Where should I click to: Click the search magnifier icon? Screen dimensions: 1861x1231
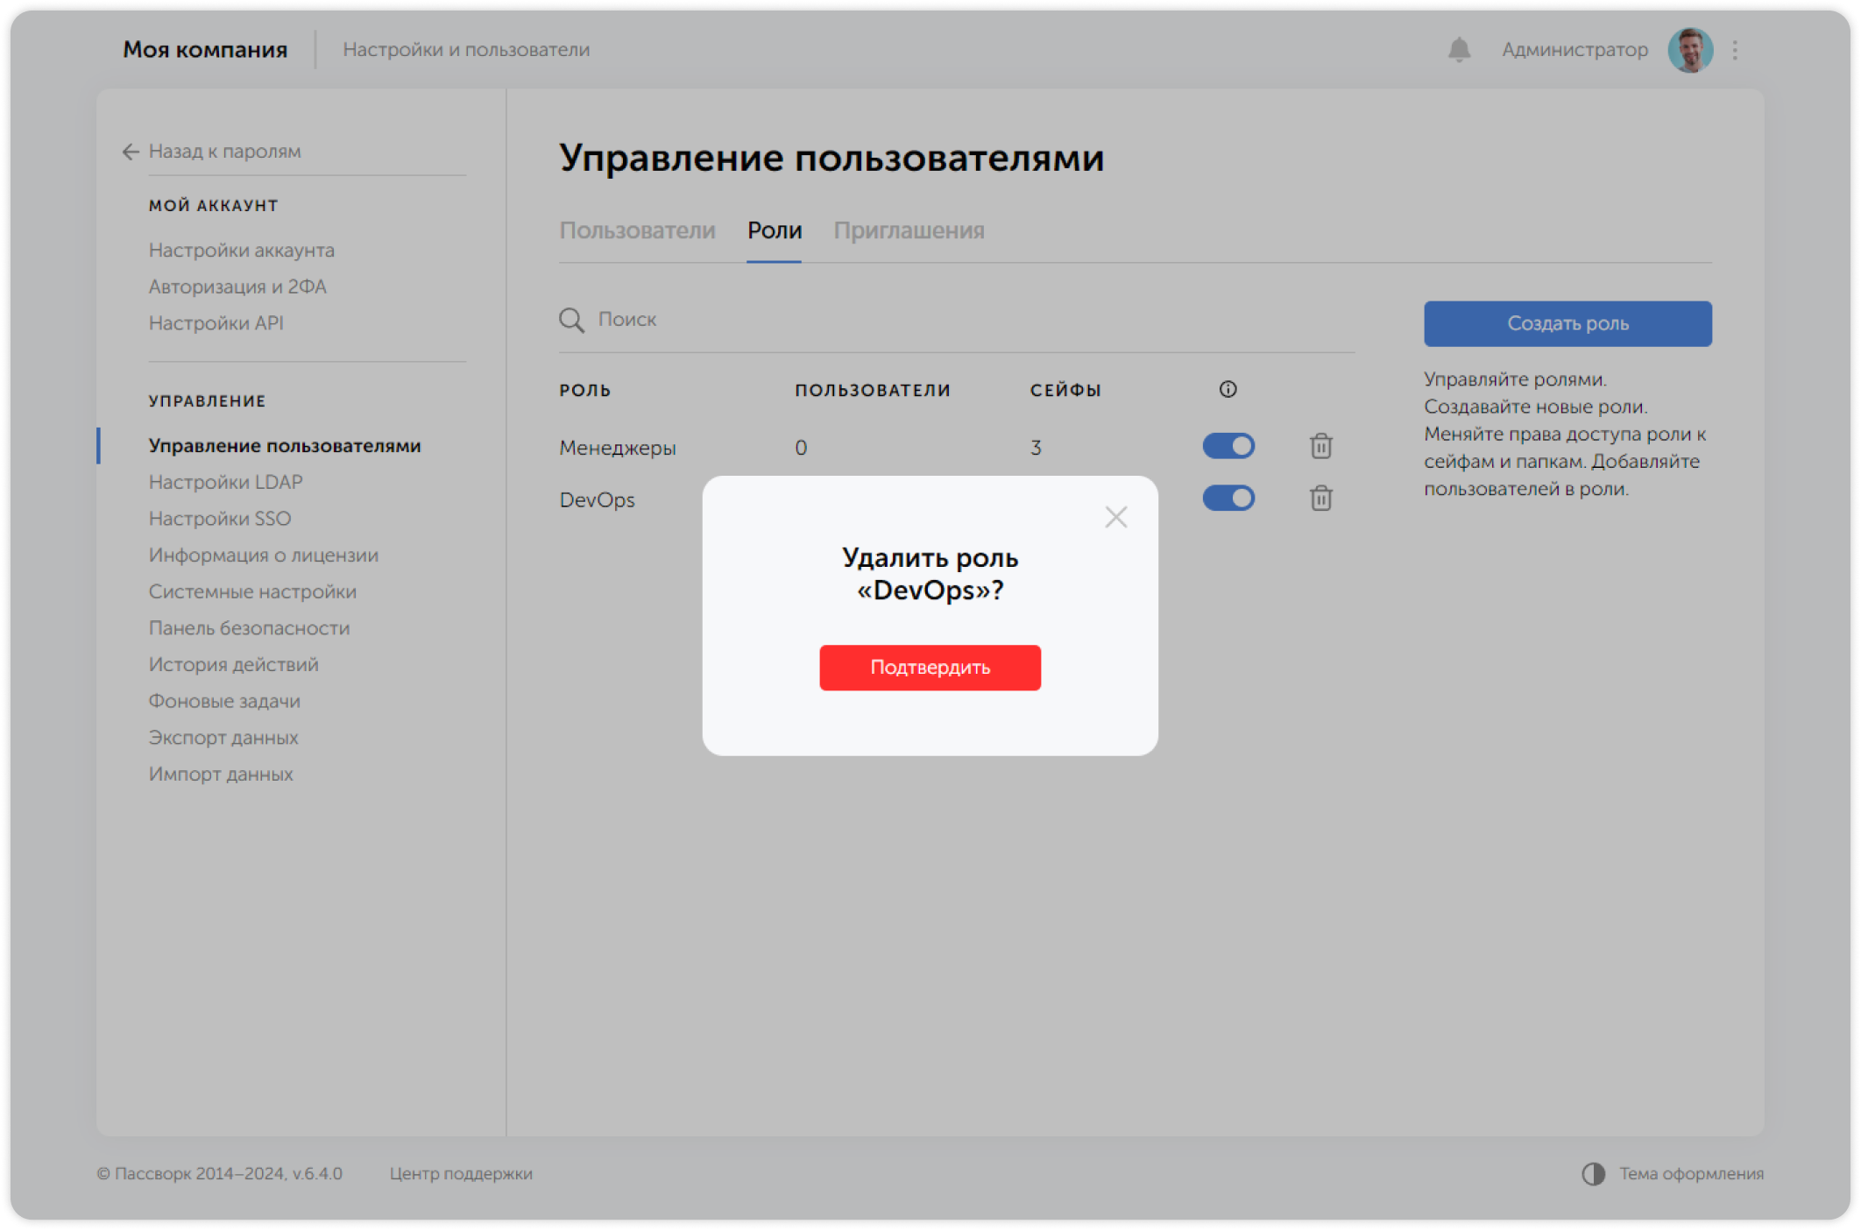pos(572,320)
